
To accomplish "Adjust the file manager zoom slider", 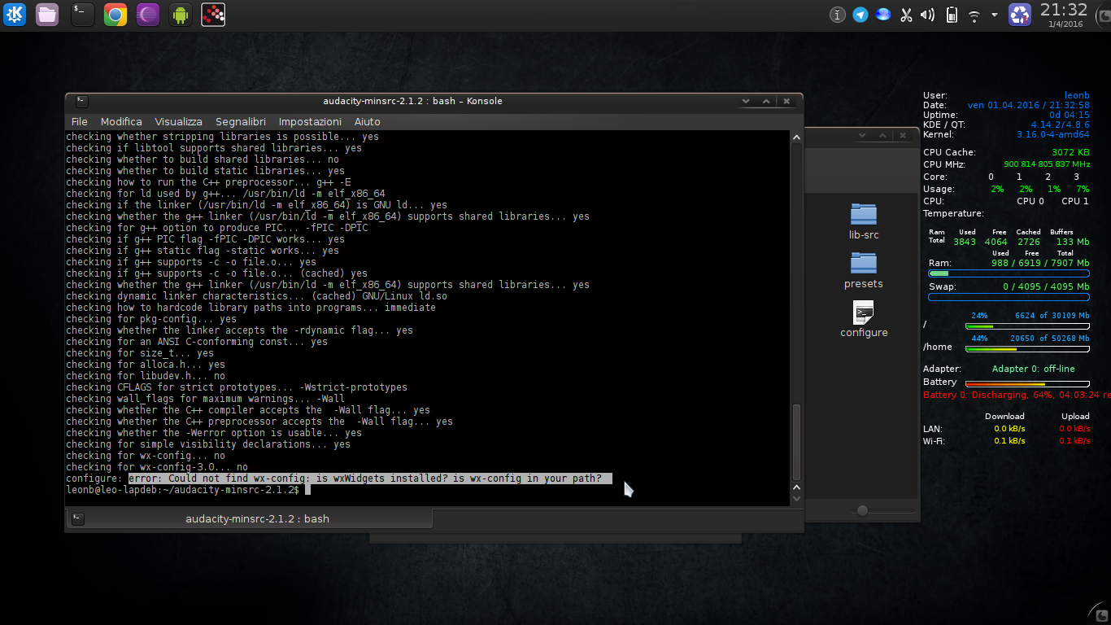I will pyautogui.click(x=862, y=510).
